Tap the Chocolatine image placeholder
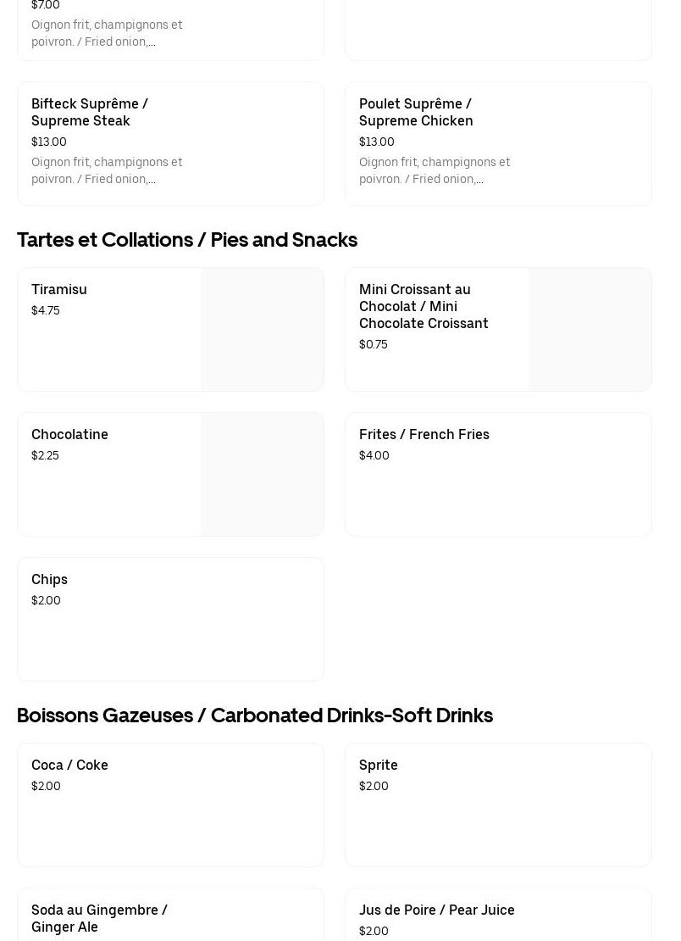This screenshot has height=941, width=681. coord(263,475)
